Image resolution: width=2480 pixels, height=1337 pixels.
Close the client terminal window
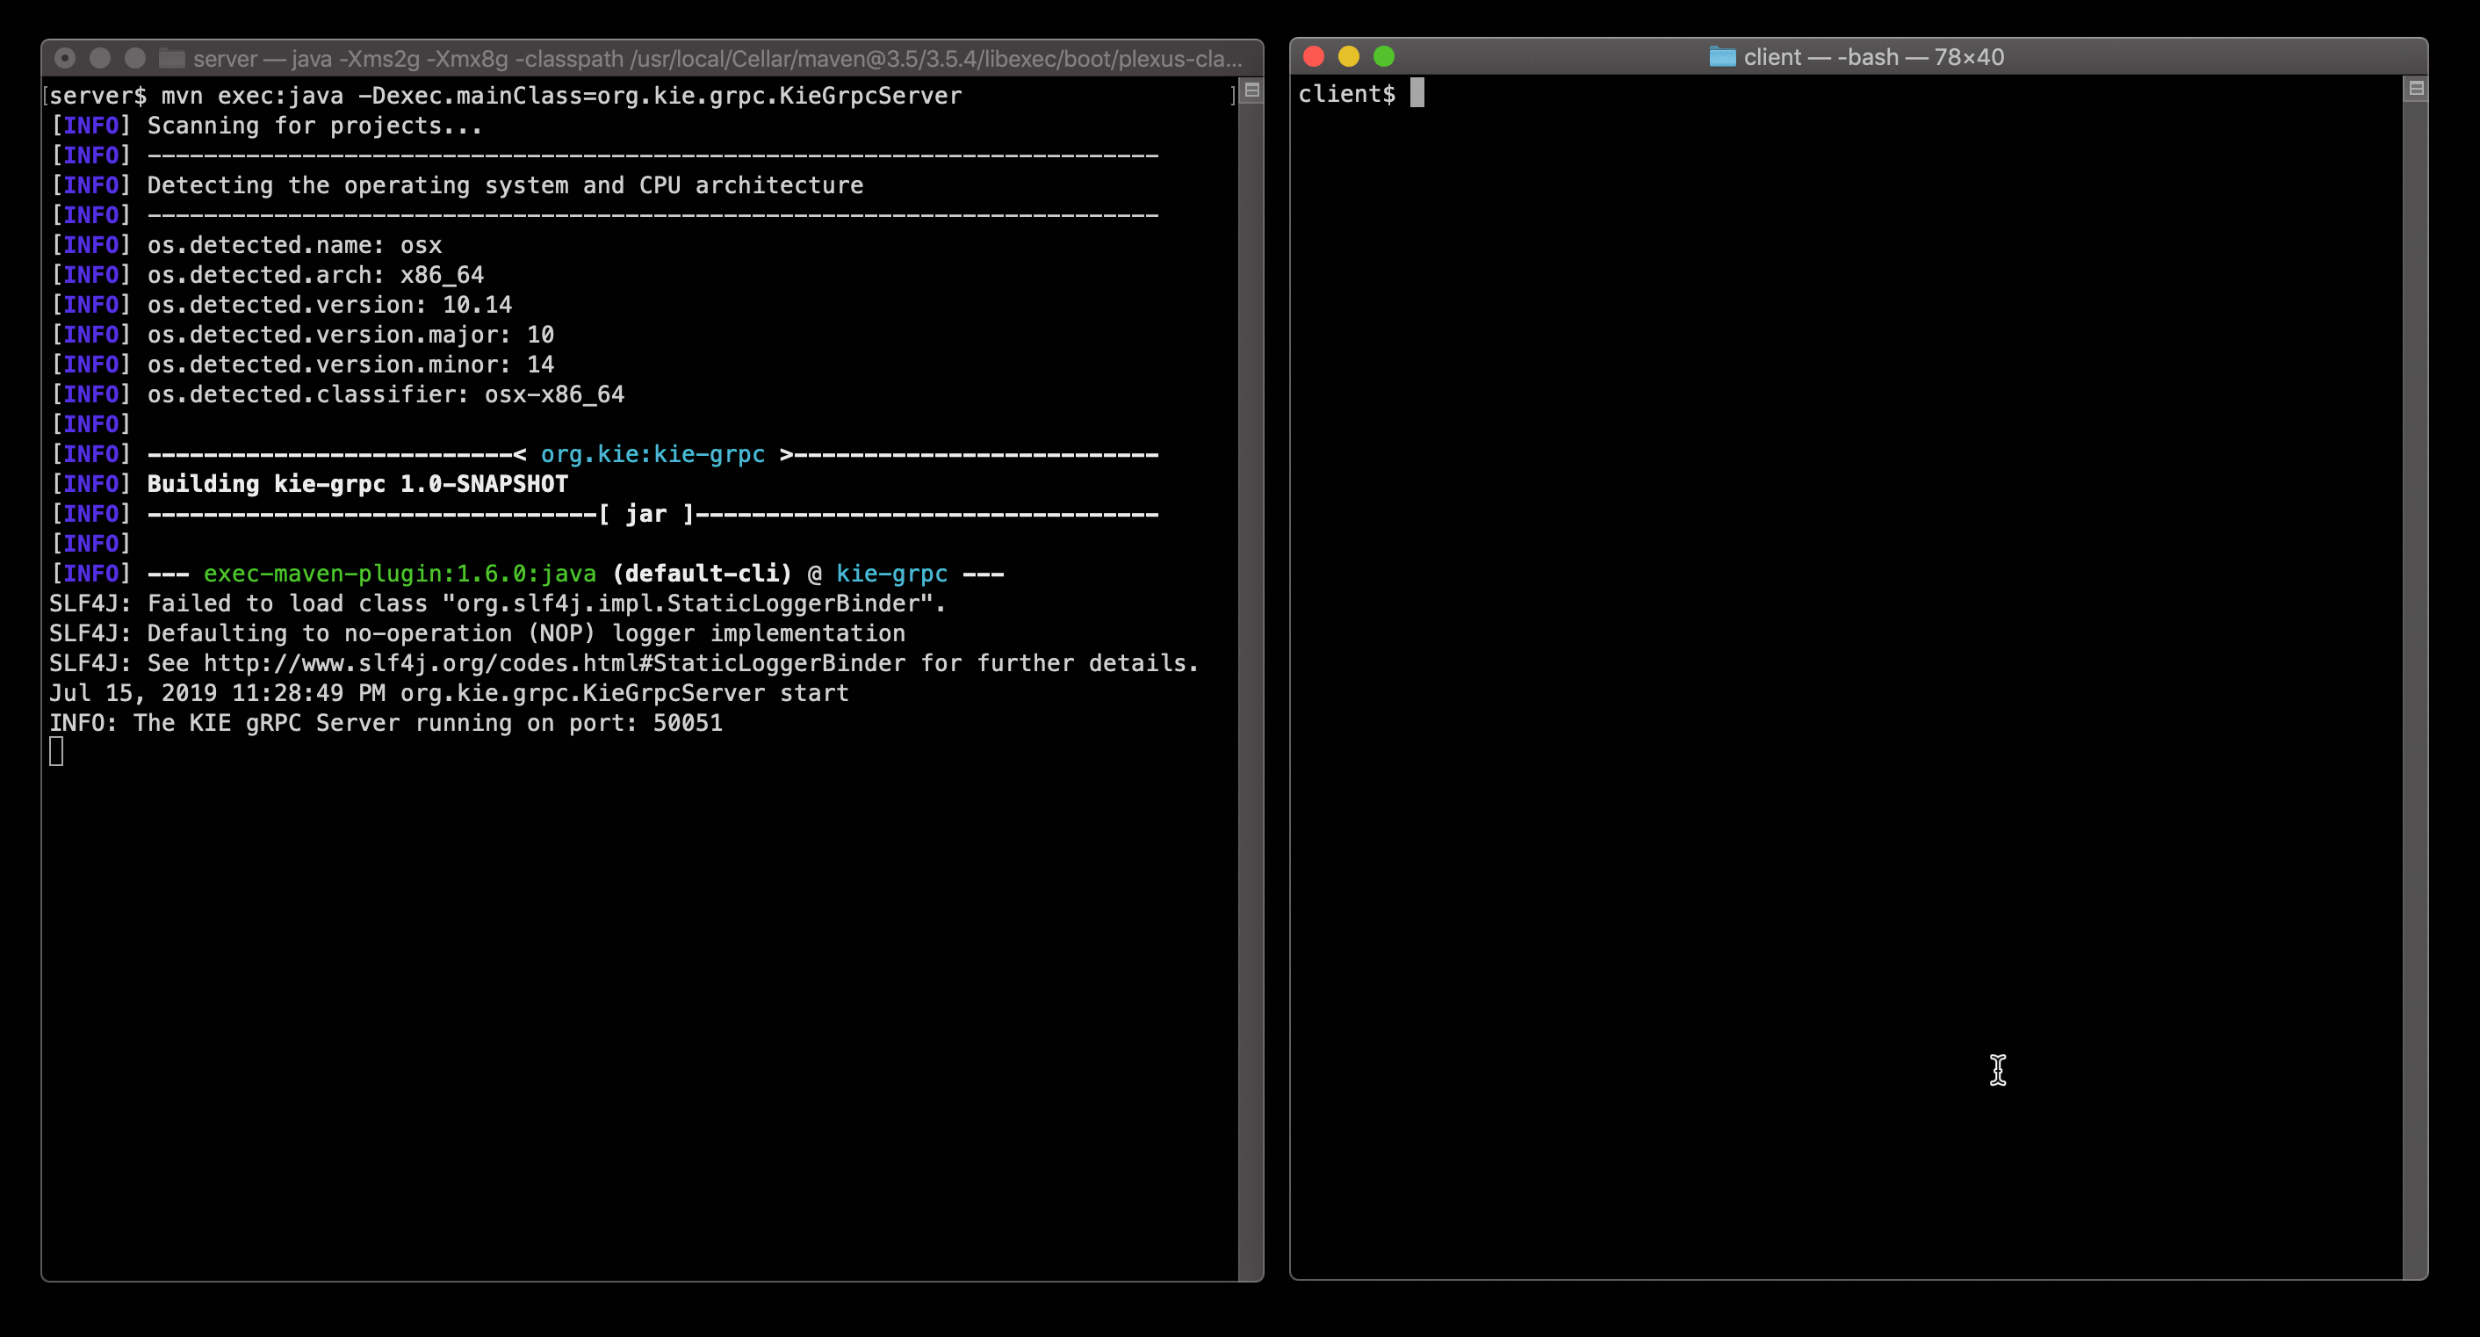[x=1313, y=57]
